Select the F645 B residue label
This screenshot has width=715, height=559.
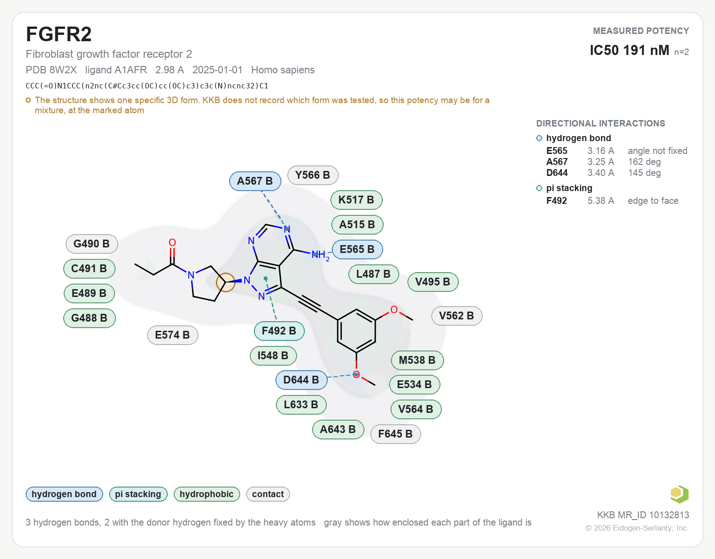pyautogui.click(x=396, y=434)
